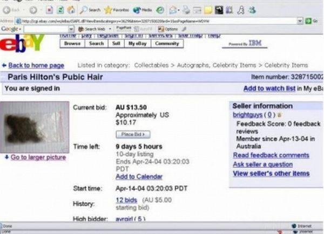Viewport: 324px width, 234px height.
Task: Go to the browser Home page icon
Action: (71, 10)
